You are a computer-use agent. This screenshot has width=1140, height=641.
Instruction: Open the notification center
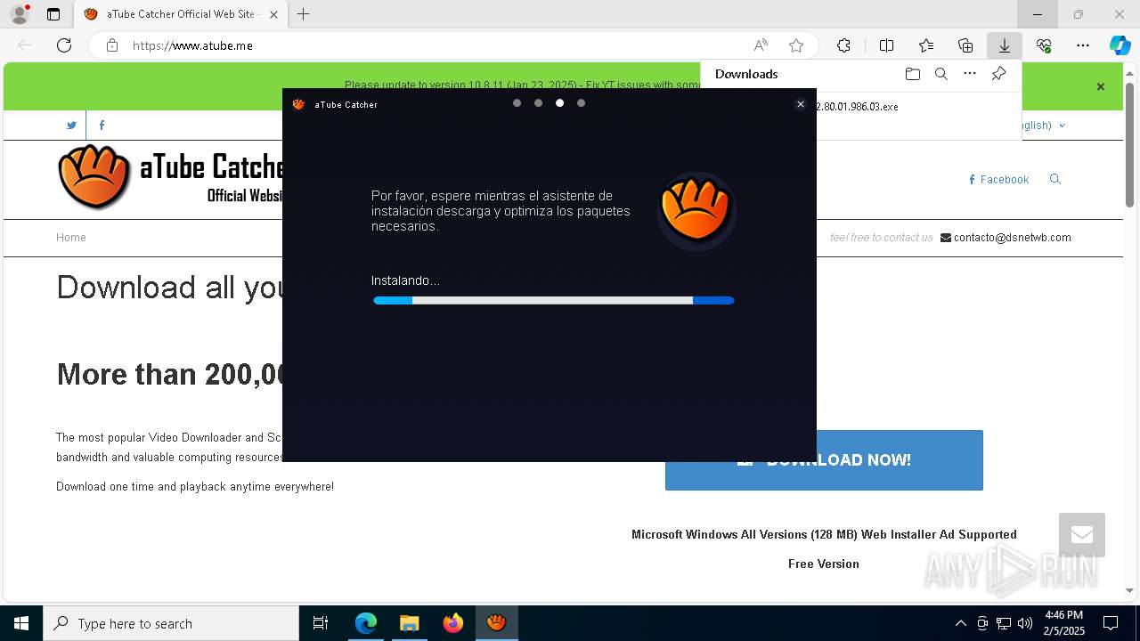[x=1111, y=623]
